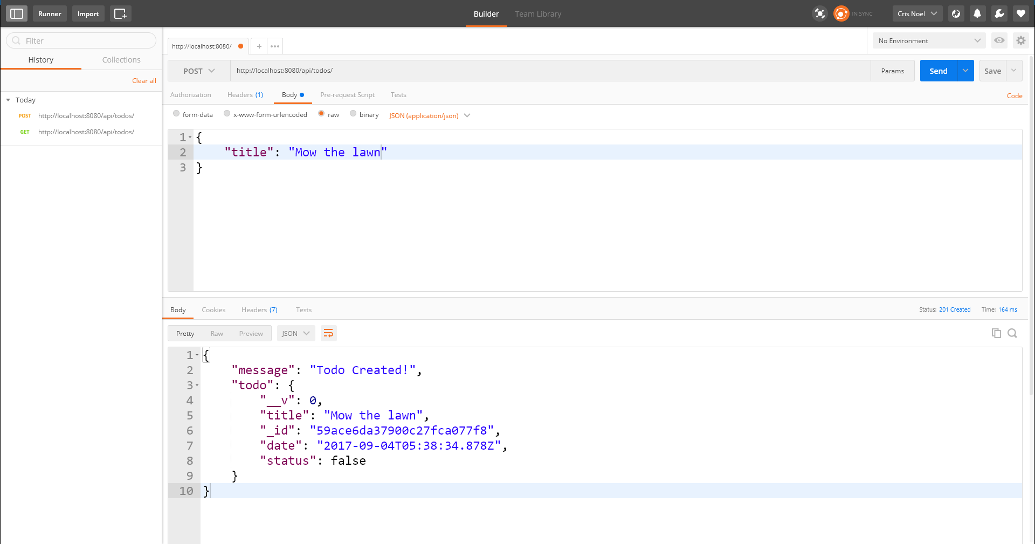Select the raw body radio option
This screenshot has height=544, width=1035.
(x=321, y=114)
